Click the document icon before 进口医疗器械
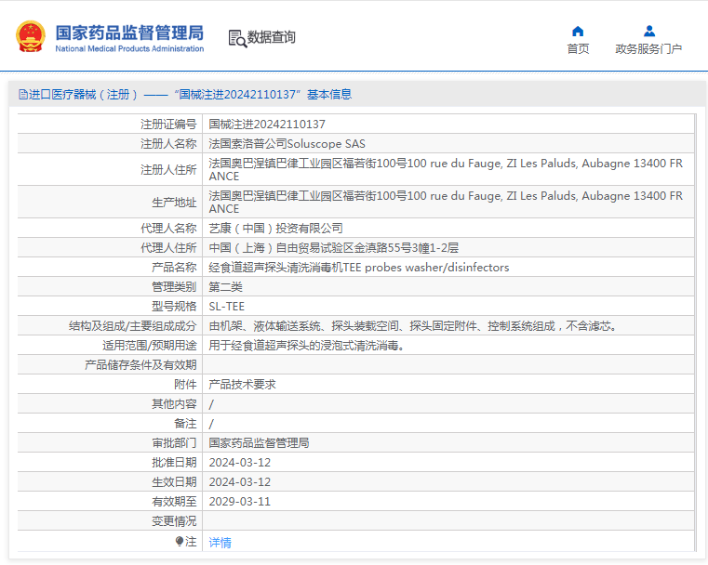The image size is (708, 565). (23, 94)
